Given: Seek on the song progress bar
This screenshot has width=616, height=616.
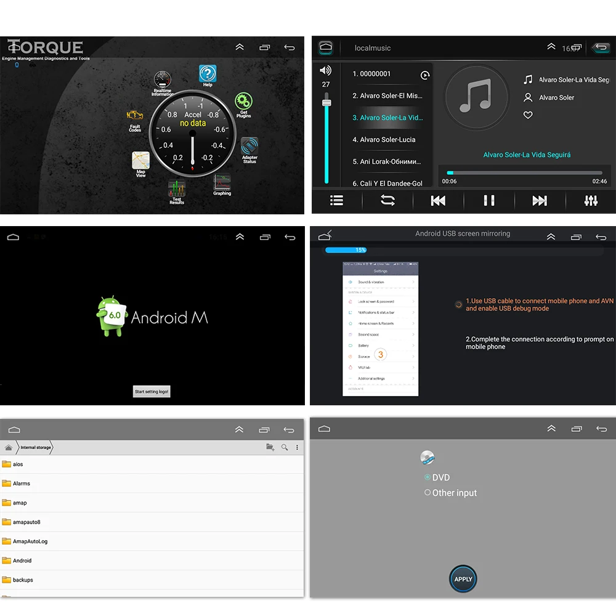Looking at the screenshot, I should pos(524,172).
